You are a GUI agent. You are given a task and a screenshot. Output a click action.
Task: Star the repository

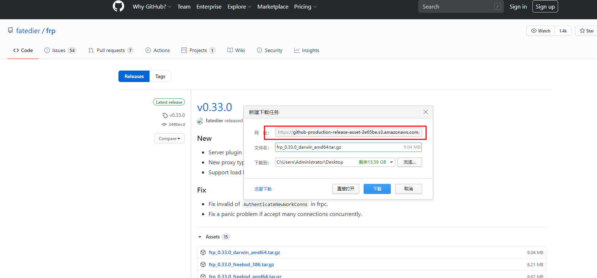(587, 31)
